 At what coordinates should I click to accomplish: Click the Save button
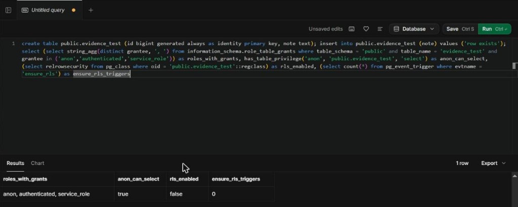(460, 29)
